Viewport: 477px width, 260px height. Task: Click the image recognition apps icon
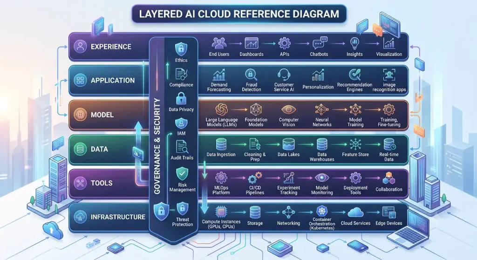[x=389, y=75]
